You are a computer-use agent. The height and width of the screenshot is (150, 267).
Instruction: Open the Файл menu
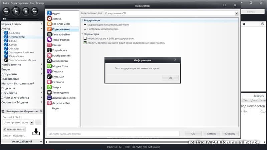(x=6, y=3)
